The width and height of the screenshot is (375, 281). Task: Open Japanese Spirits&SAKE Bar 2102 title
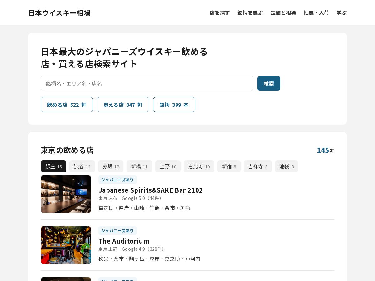coord(151,190)
